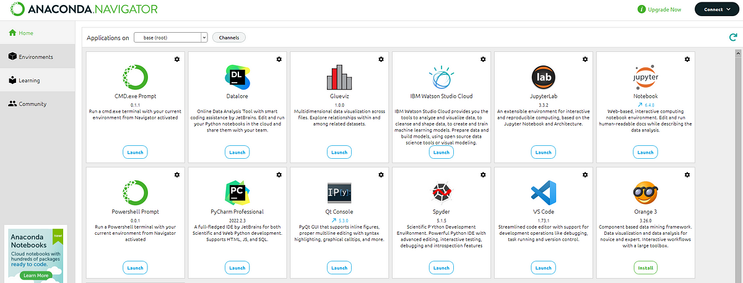
Task: Open gear options on JupyterLab card
Action: coord(585,59)
